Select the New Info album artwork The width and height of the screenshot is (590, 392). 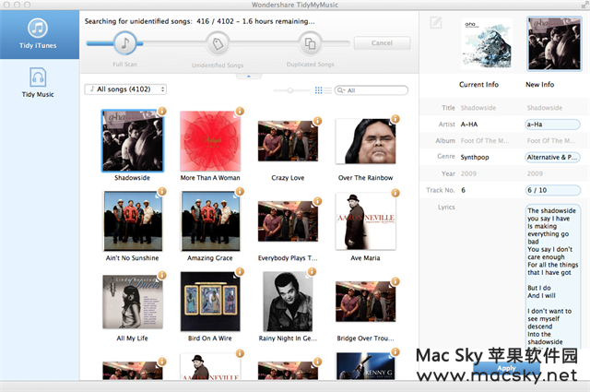[554, 43]
